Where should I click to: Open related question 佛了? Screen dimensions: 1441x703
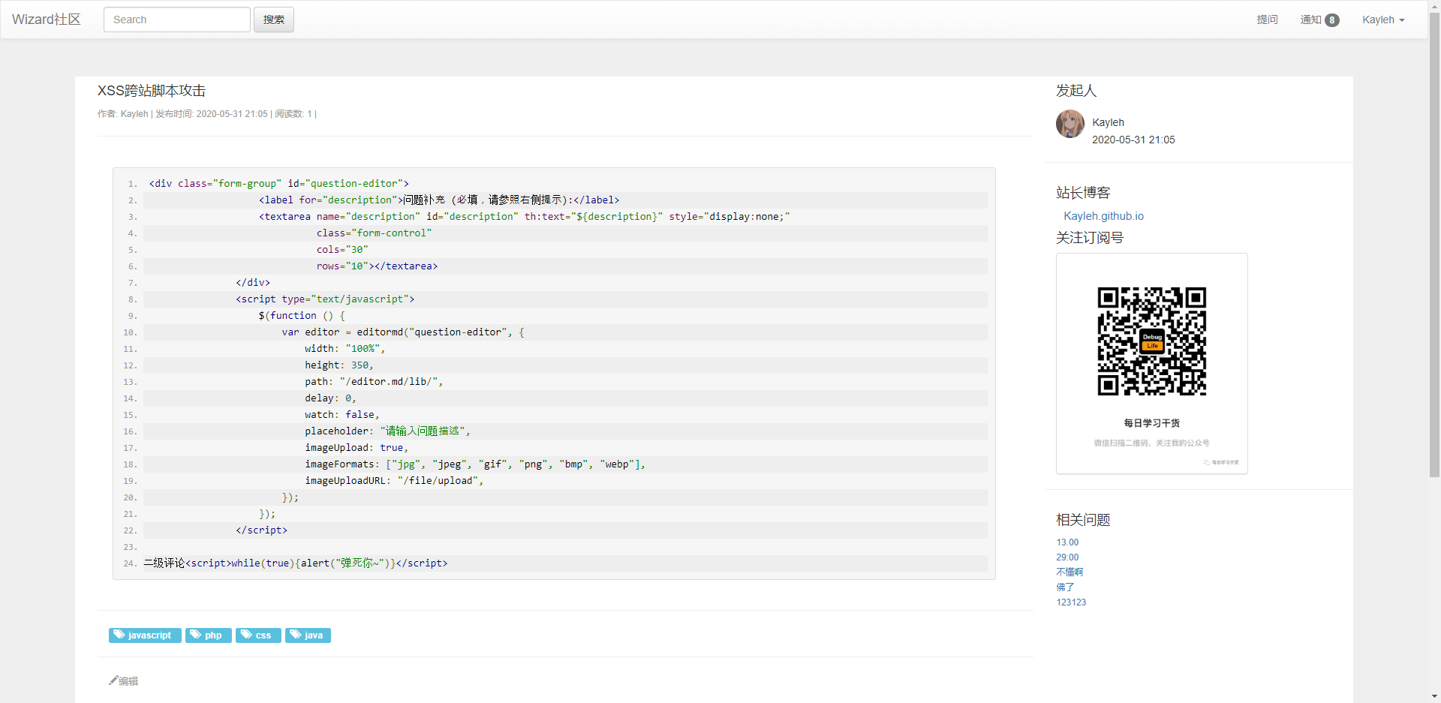[x=1065, y=587]
